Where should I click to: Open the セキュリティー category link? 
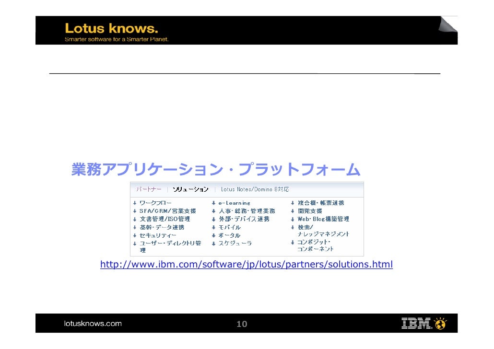tap(158, 235)
